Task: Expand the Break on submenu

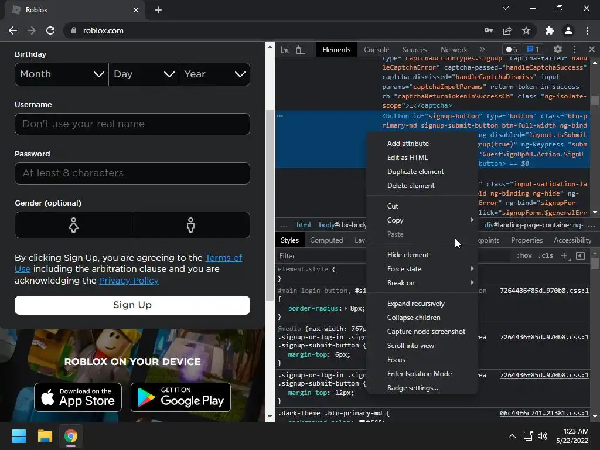Action: (422, 283)
